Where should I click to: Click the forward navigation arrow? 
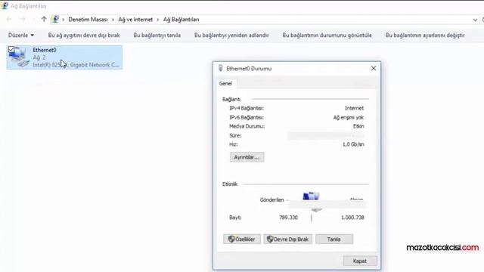coord(23,20)
